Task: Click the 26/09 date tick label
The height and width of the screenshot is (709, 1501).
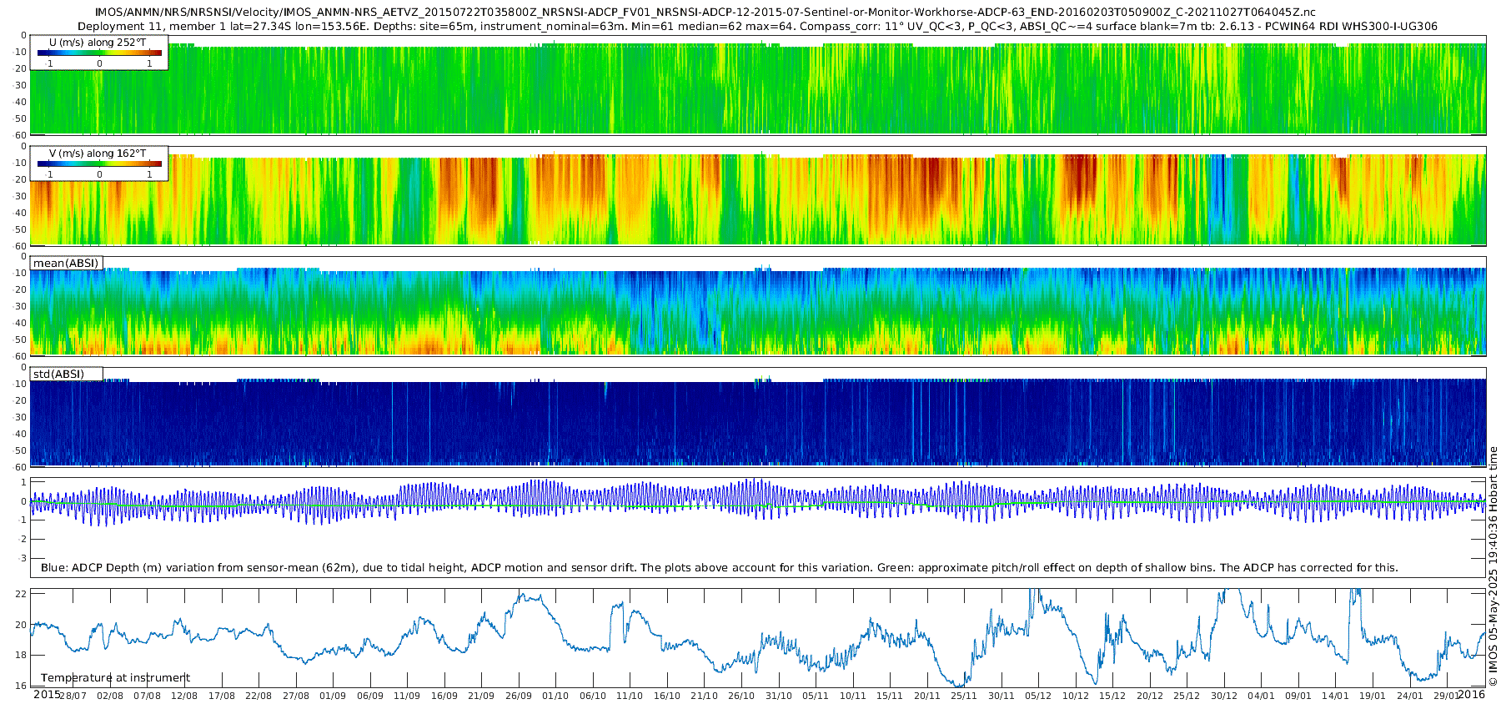Action: point(519,696)
